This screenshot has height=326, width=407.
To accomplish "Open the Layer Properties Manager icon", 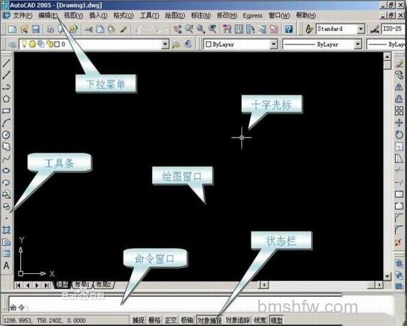I will pos(13,44).
